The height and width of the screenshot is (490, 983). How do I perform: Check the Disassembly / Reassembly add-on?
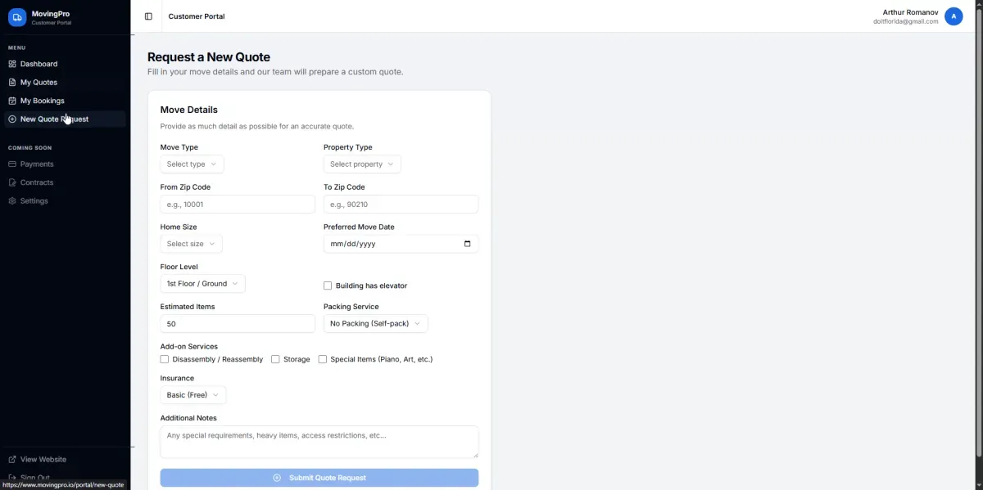click(165, 359)
